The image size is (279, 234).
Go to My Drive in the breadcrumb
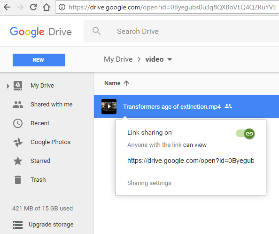coord(118,59)
